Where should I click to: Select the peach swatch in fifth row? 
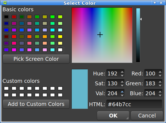pos(45,43)
